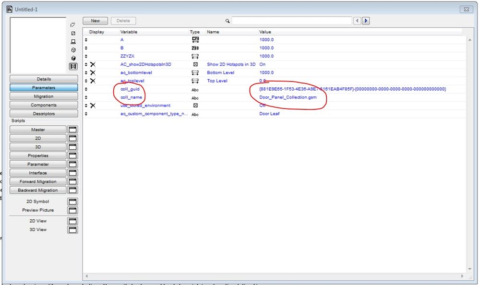The width and height of the screenshot is (479, 285).
Task: Select the second preview mode icon with diagonal square
Action: click(73, 33)
